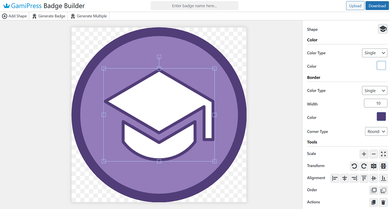Open the Corner Type dropdown
This screenshot has width=390, height=209.
pos(376,132)
